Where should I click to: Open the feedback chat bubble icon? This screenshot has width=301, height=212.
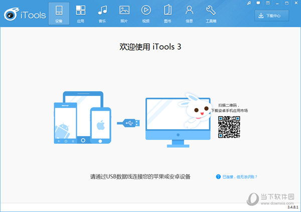[258, 3]
